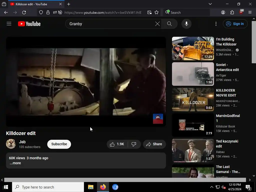
Task: Bookmark this page with the star
Action: [156, 12]
